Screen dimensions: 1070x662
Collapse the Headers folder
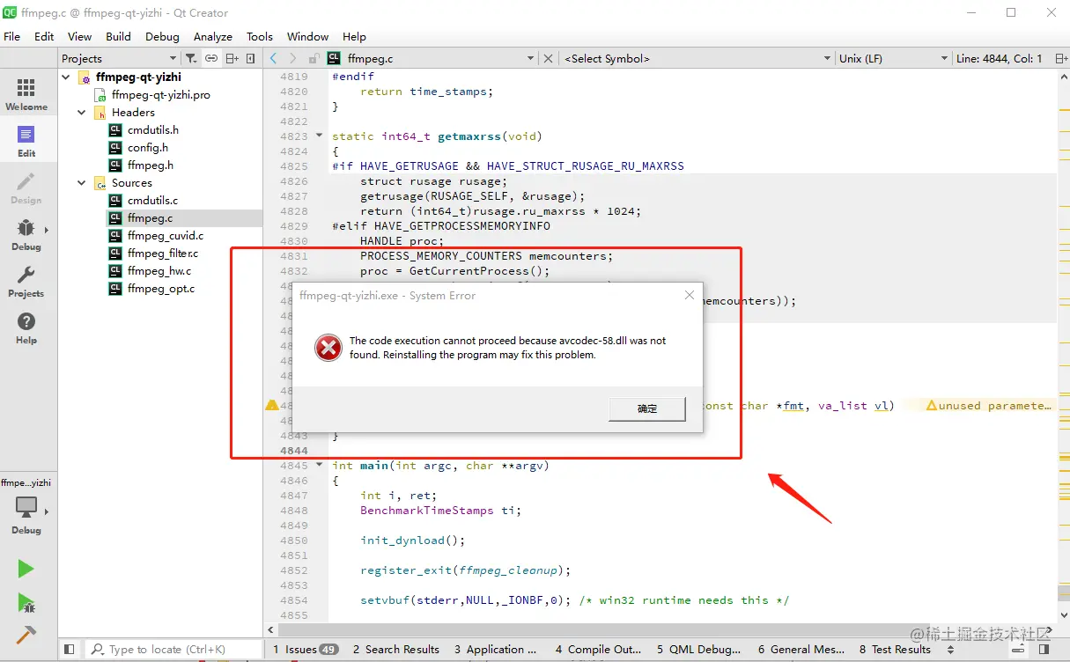coord(82,113)
